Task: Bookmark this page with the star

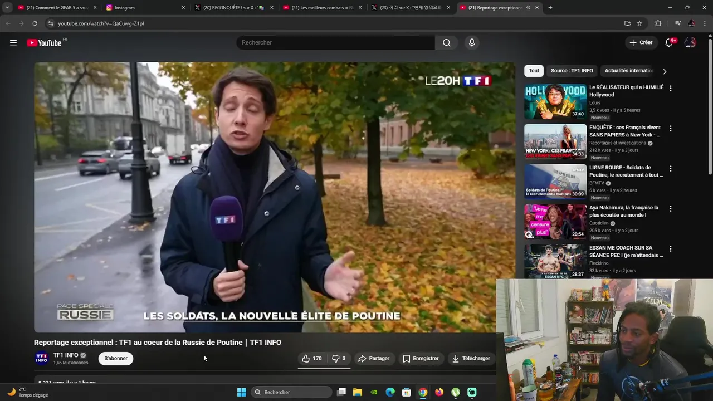Action: point(639,23)
